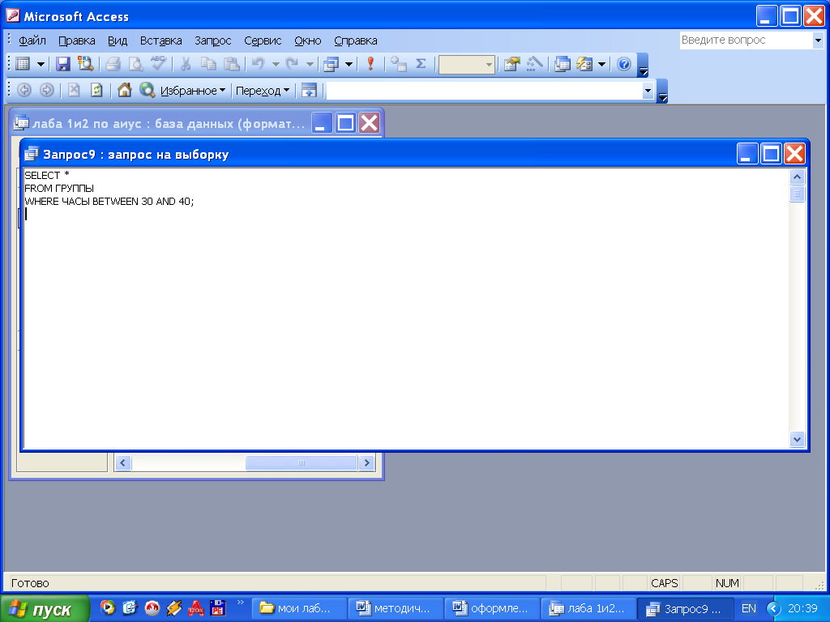Open the Файл menu
The image size is (830, 622).
click(32, 40)
